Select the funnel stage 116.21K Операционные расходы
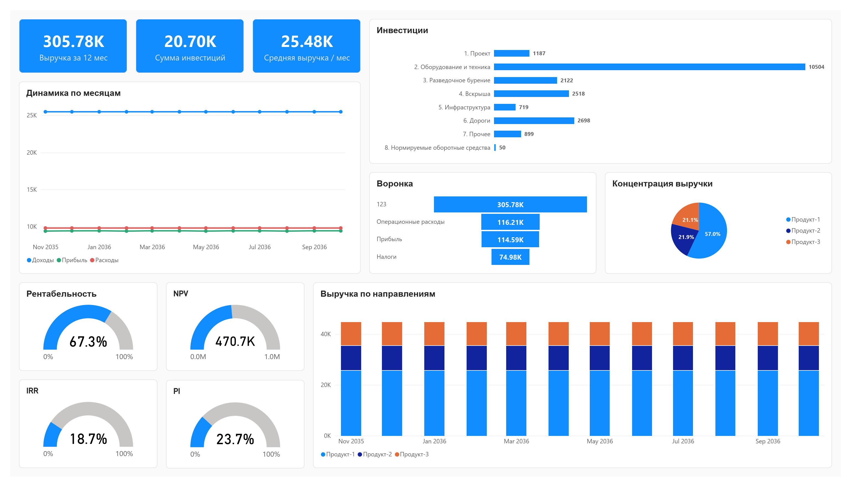Image resolution: width=851 pixels, height=487 pixels. point(510,222)
